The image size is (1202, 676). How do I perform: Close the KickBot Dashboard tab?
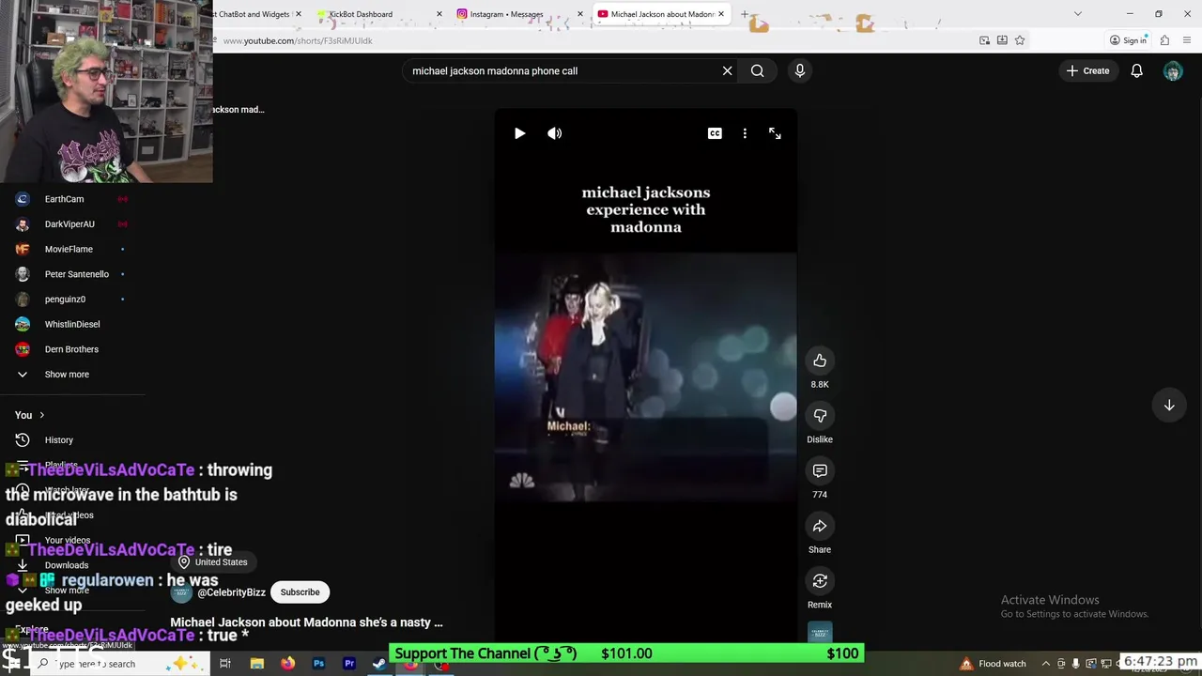pos(439,14)
